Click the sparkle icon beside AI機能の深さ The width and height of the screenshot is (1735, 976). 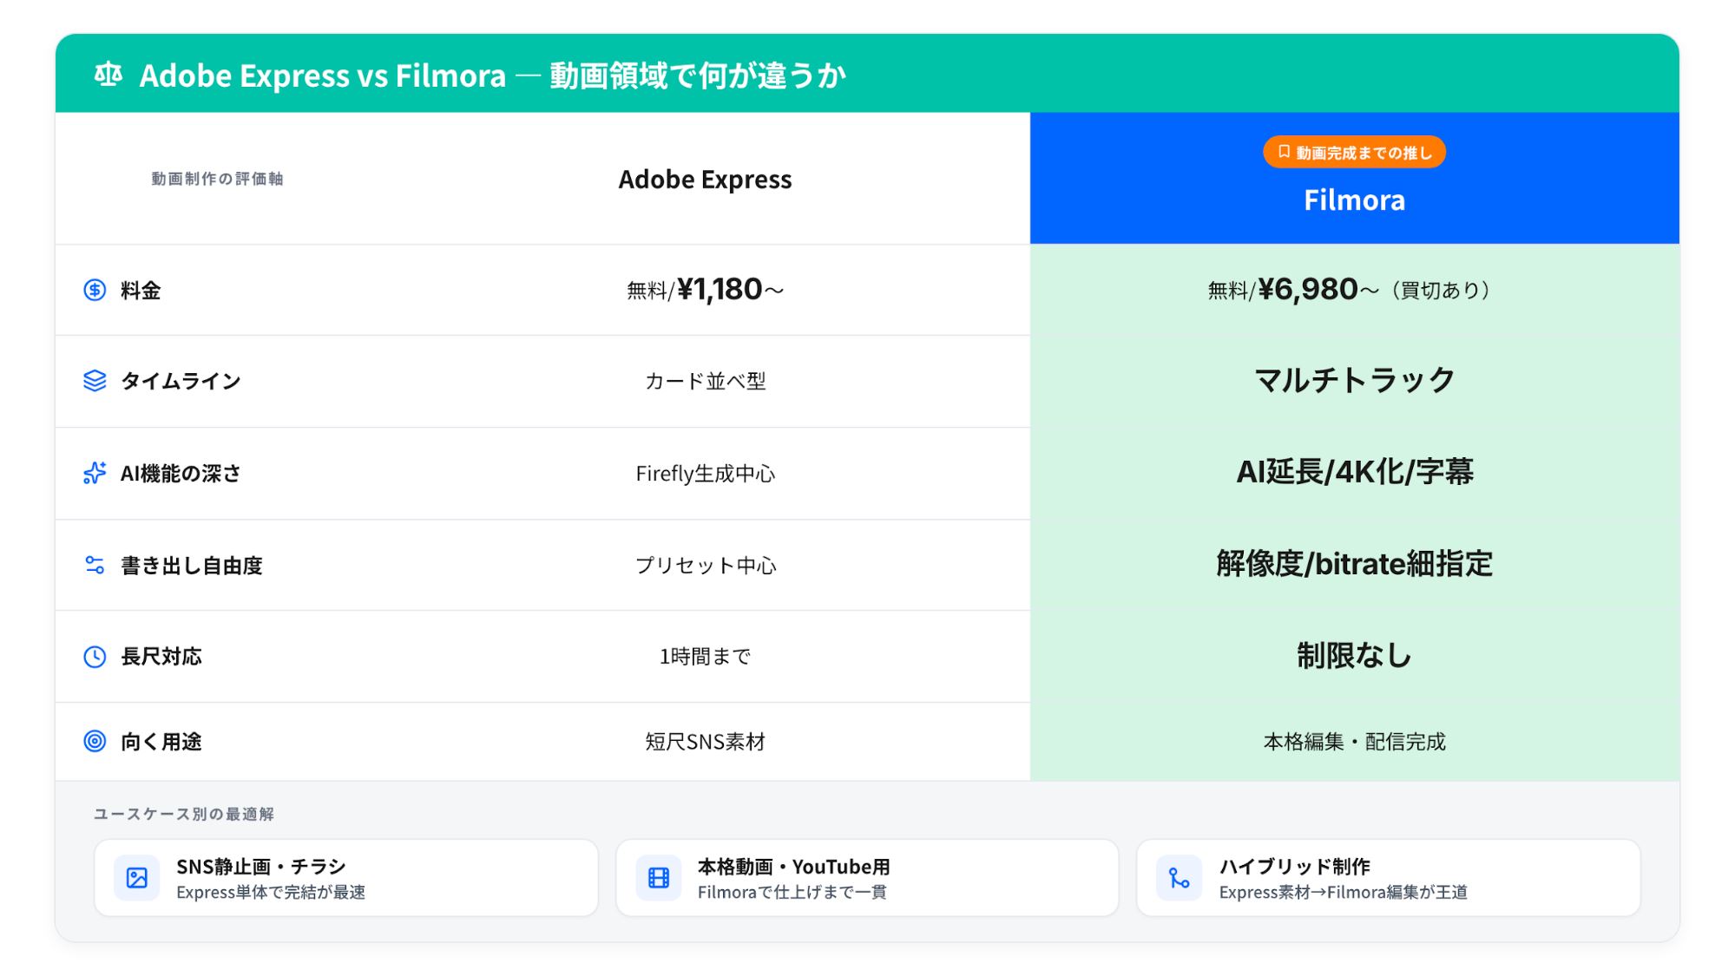95,473
